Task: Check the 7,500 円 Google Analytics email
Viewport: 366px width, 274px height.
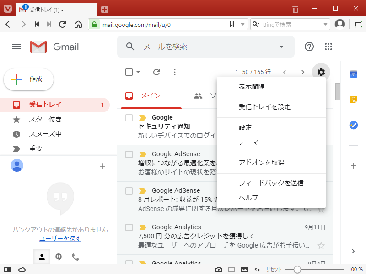Action: (x=129, y=227)
